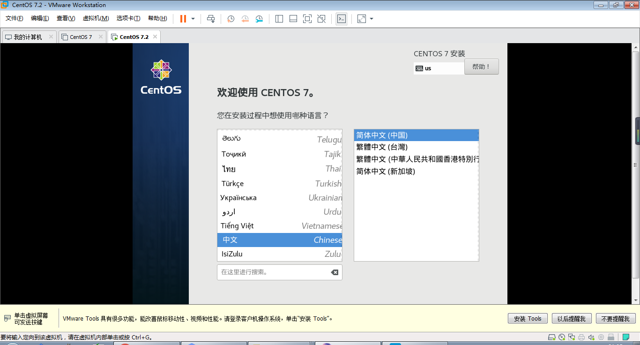Choose the 繁體中文 Hong Kong locale
The width and height of the screenshot is (640, 345).
click(x=416, y=159)
